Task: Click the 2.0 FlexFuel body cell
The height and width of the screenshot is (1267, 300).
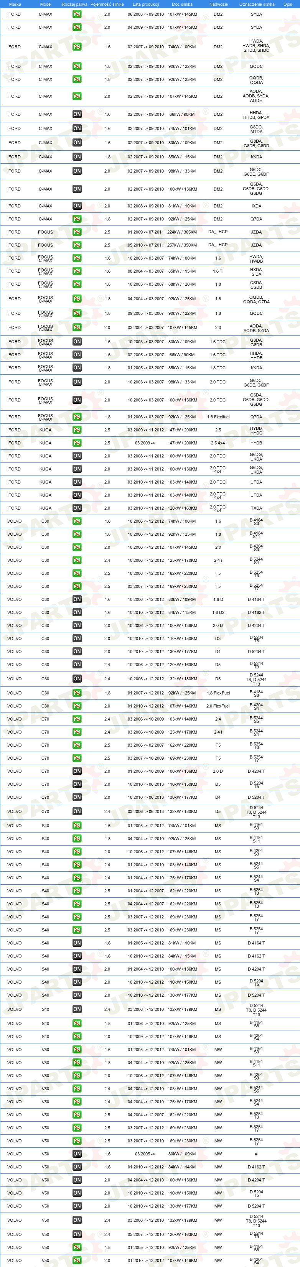Action: 218,706
